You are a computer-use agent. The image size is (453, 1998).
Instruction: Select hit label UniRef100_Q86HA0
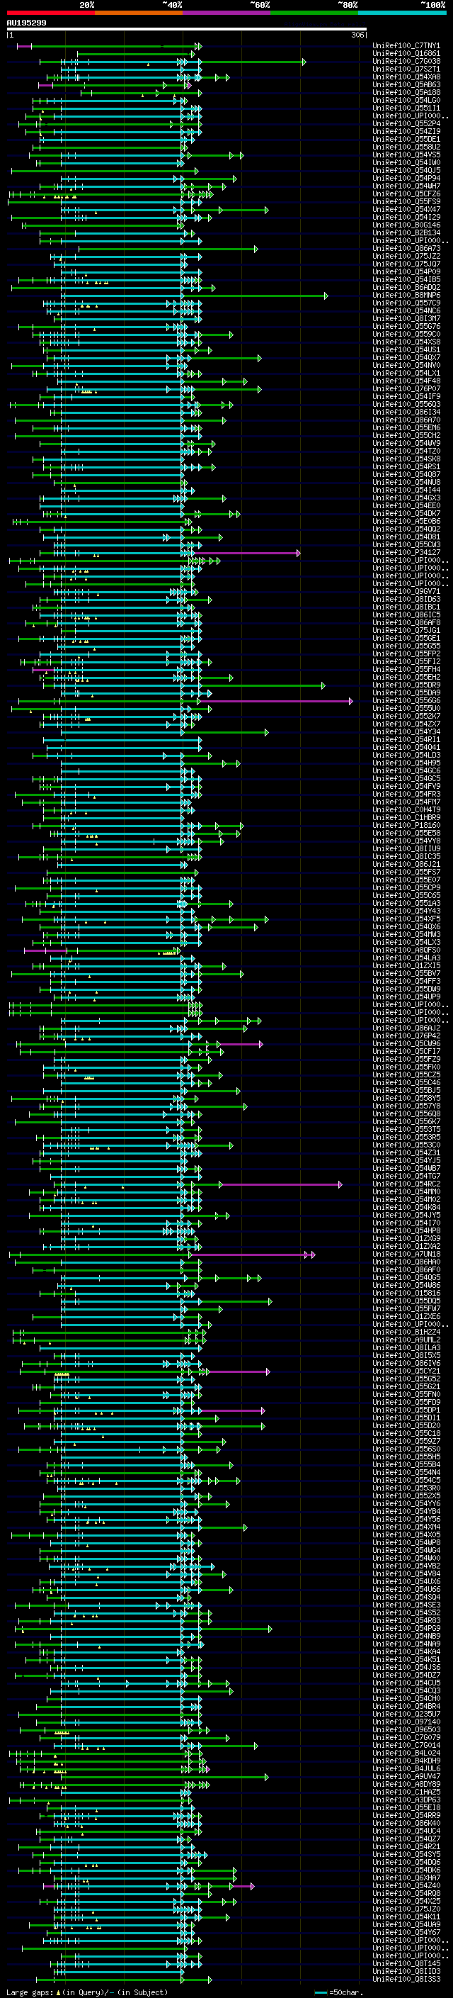pyautogui.click(x=406, y=1261)
